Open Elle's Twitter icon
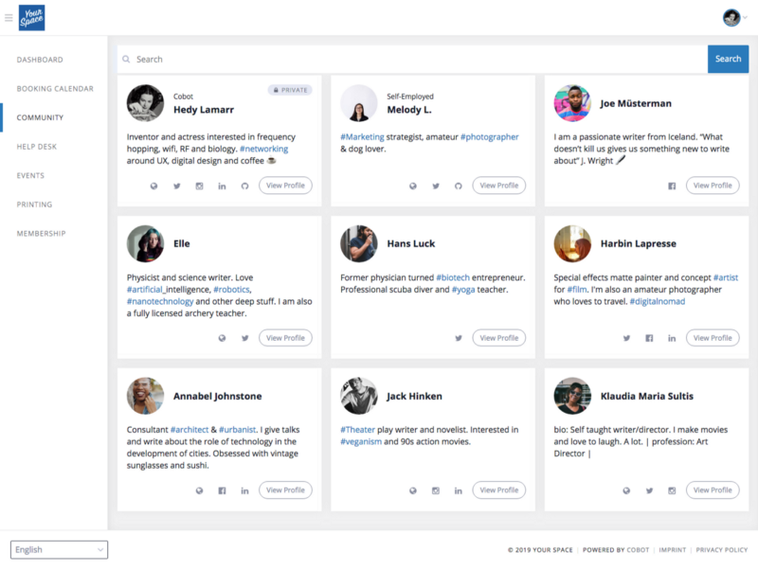758x569 pixels. [x=245, y=338]
